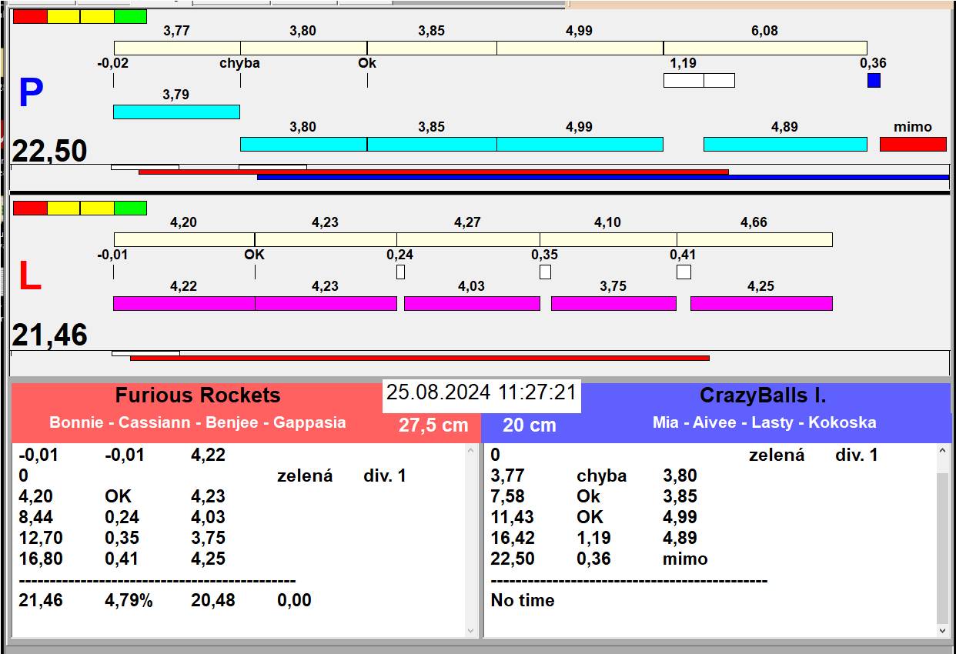The width and height of the screenshot is (956, 654).
Task: Click the red start light in lane P
Action: (30, 16)
